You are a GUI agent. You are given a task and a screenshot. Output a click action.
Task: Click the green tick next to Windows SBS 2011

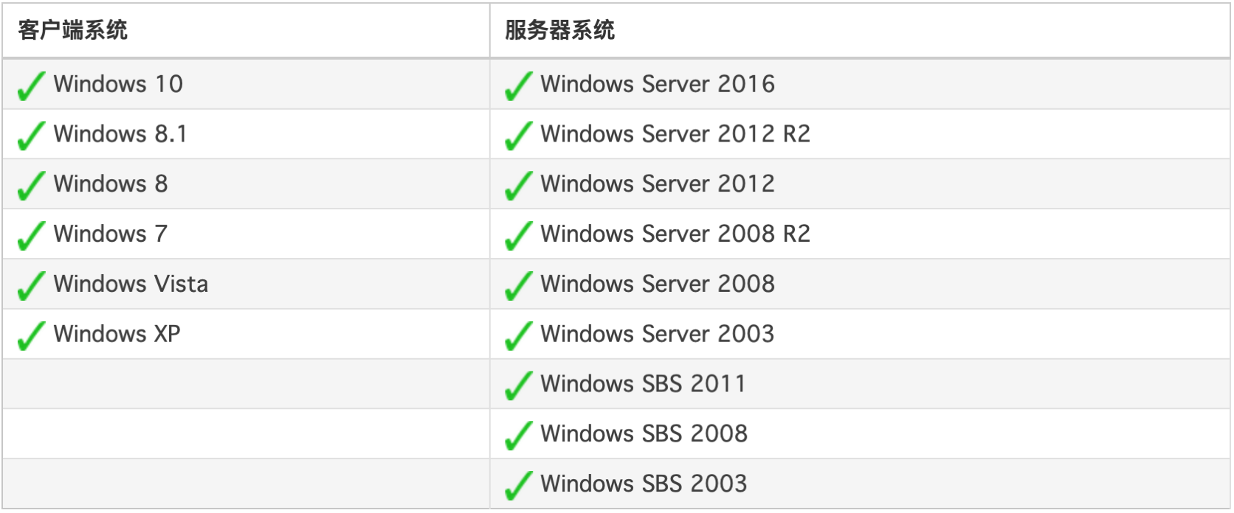click(518, 385)
